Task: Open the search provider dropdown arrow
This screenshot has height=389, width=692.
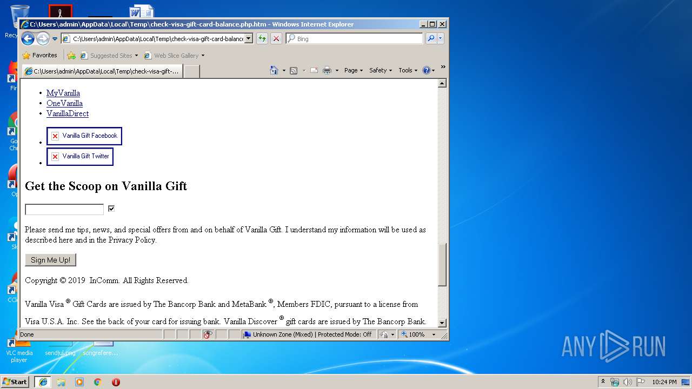Action: click(441, 39)
